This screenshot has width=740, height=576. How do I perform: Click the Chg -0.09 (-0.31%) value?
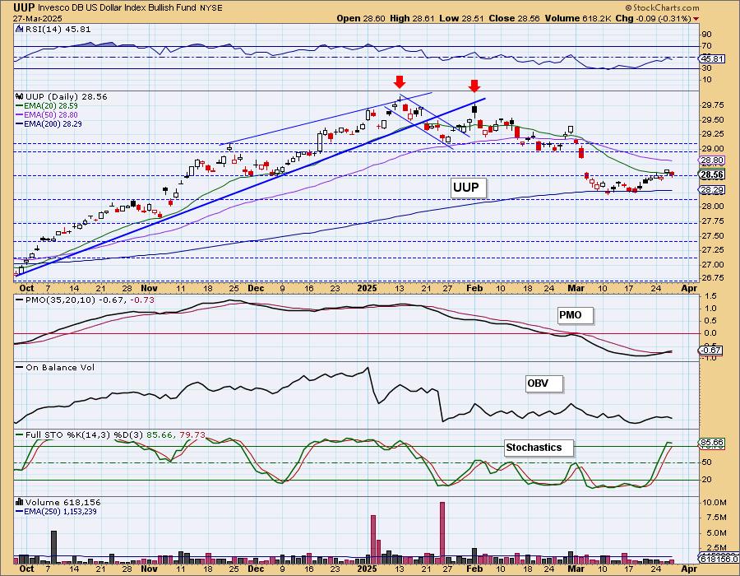[654, 18]
